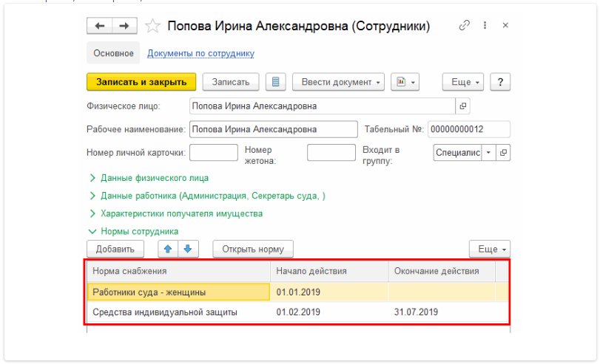
Task: Go forward with the right arrow button
Action: 124,26
